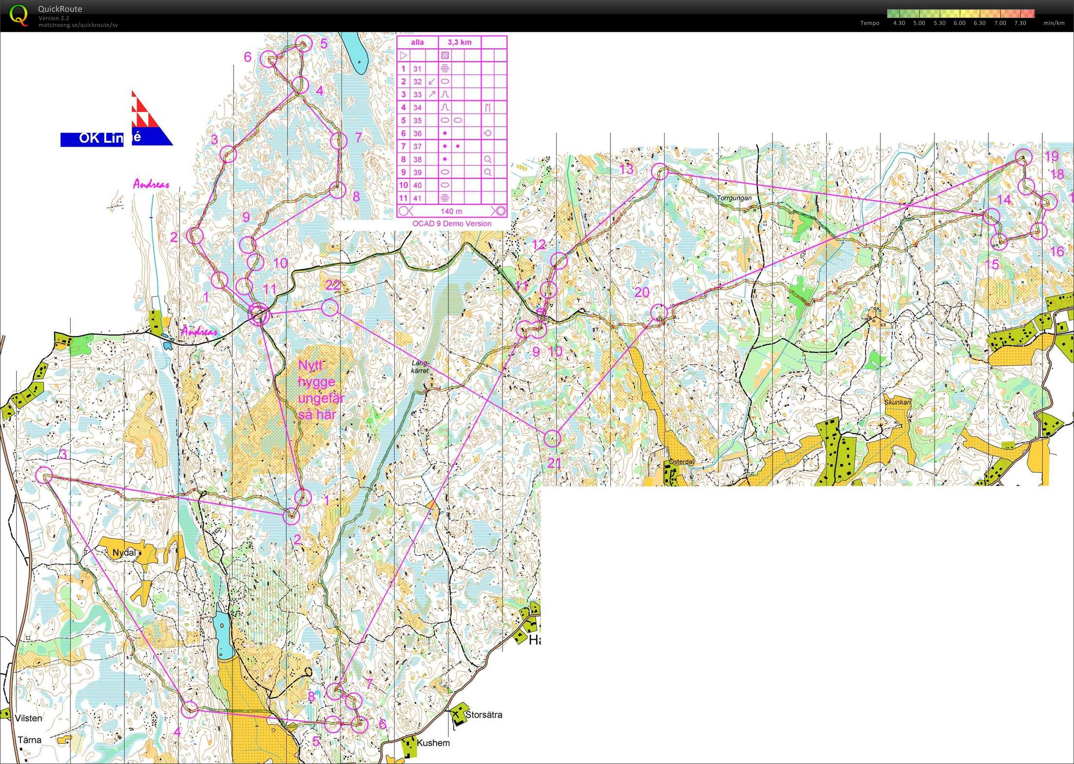Viewport: 1074px width, 764px height.
Task: Click the red end of Tempo colour scale
Action: tap(1028, 13)
